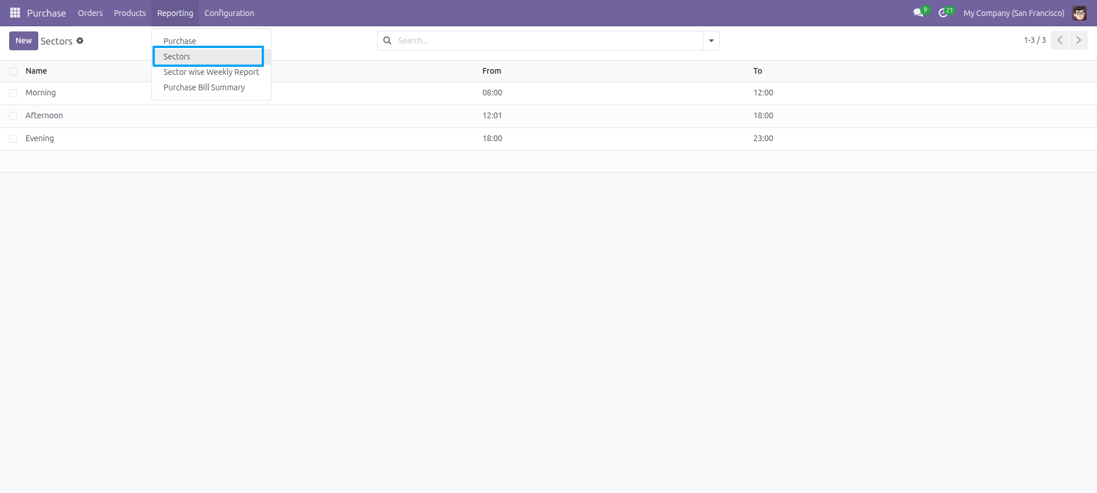The height and width of the screenshot is (493, 1097).
Task: Click the 08:00 From value
Action: [x=492, y=93]
